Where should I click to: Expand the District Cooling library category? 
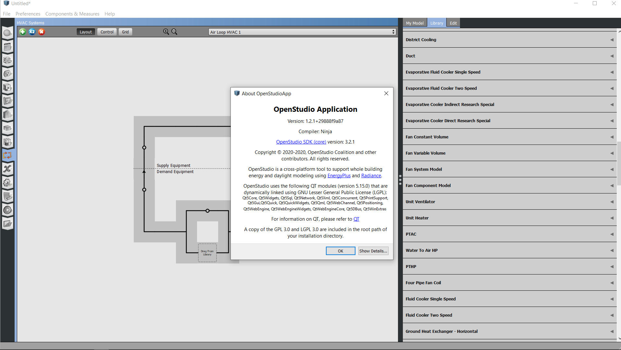tap(510, 40)
